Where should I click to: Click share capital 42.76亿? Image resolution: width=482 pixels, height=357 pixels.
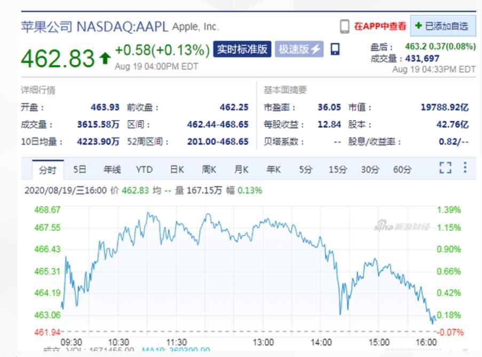point(453,125)
